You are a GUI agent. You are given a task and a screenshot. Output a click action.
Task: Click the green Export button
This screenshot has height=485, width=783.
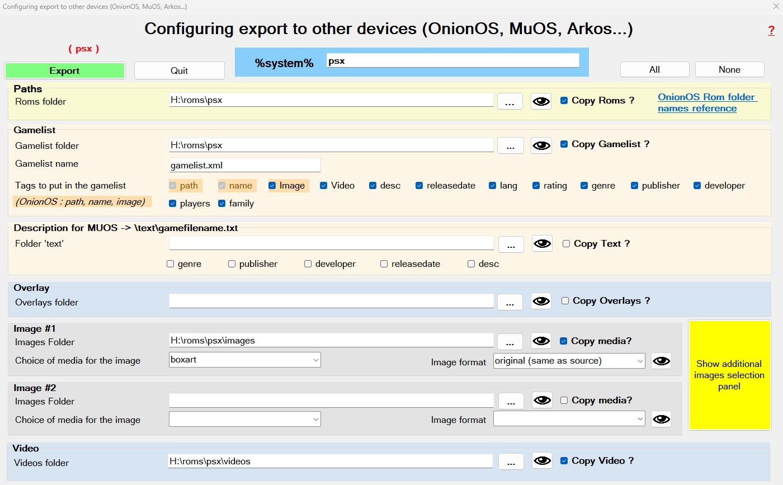[64, 70]
